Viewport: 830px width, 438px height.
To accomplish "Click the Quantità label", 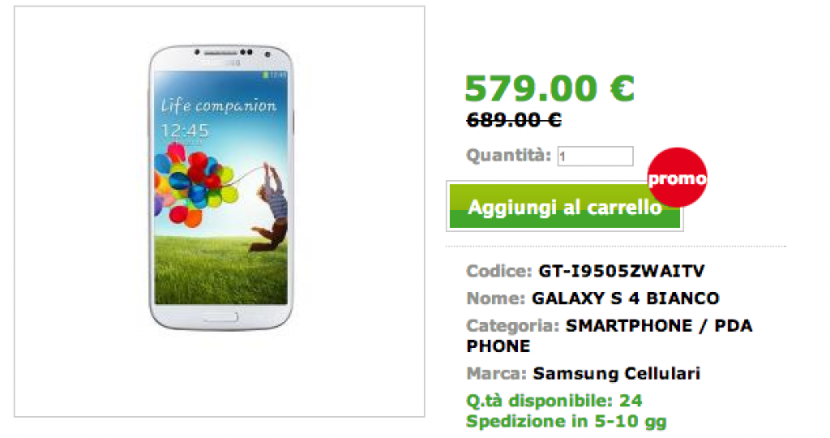I will [x=509, y=155].
